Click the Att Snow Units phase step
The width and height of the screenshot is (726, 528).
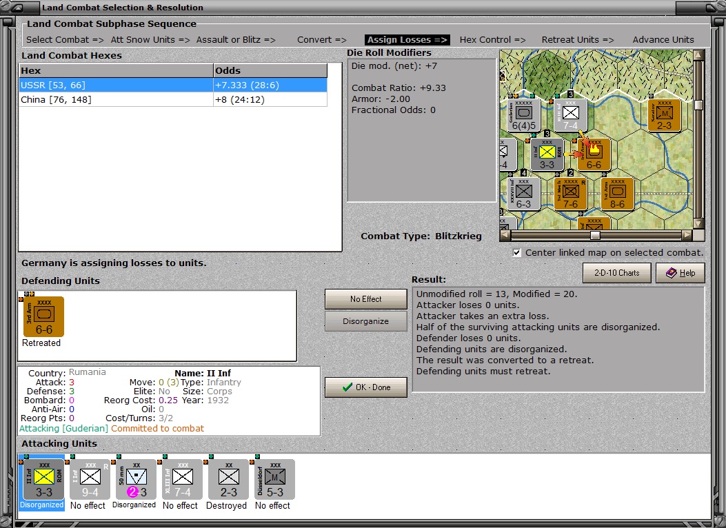click(x=150, y=40)
